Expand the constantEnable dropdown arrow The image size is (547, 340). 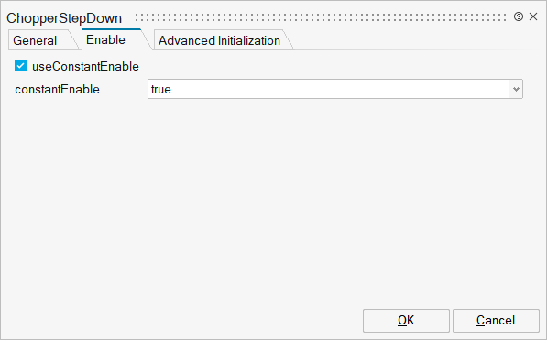point(516,89)
